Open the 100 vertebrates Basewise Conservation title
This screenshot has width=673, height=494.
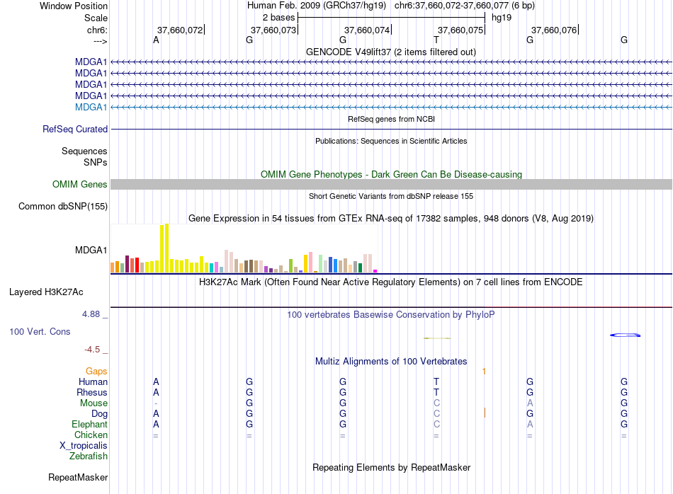(391, 315)
